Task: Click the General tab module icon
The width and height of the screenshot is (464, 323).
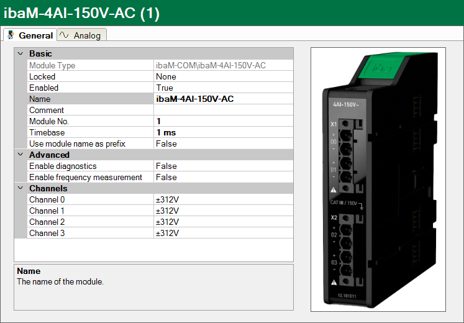Action: [11, 35]
